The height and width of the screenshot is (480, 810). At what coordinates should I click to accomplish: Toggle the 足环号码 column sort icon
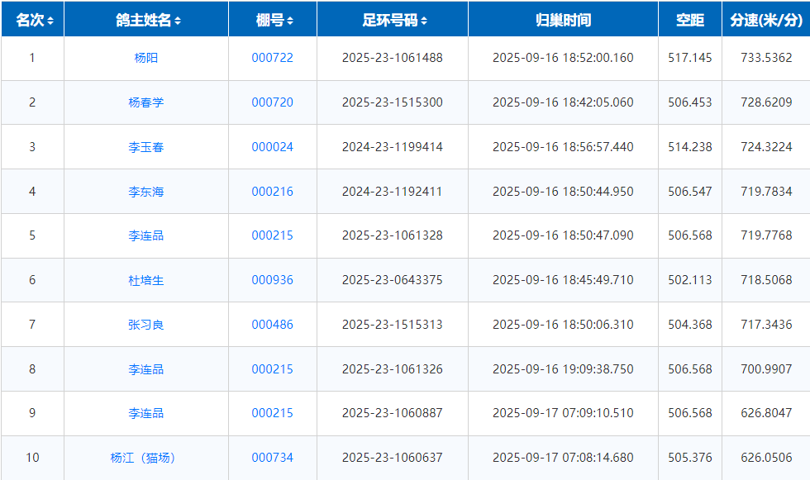pyautogui.click(x=424, y=21)
